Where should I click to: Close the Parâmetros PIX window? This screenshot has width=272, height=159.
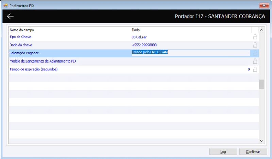coord(264,5)
